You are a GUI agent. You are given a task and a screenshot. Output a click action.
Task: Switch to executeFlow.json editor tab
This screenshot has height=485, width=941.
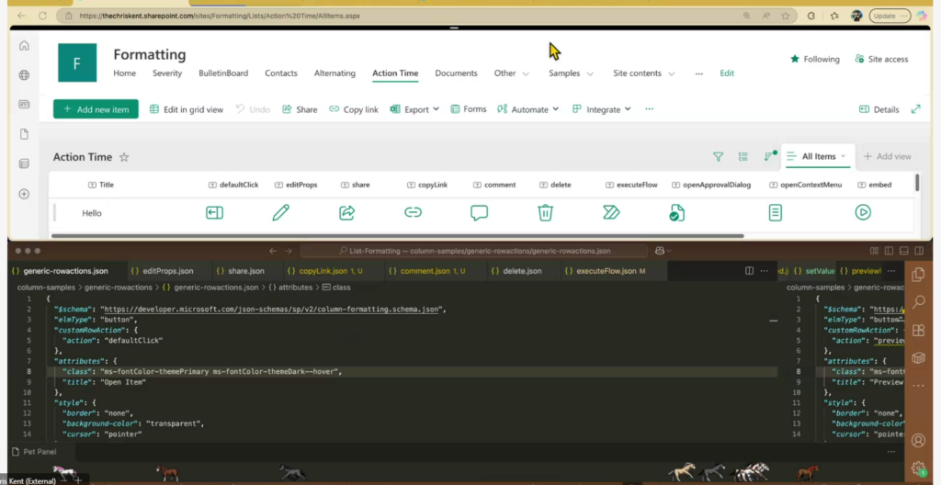(x=607, y=271)
